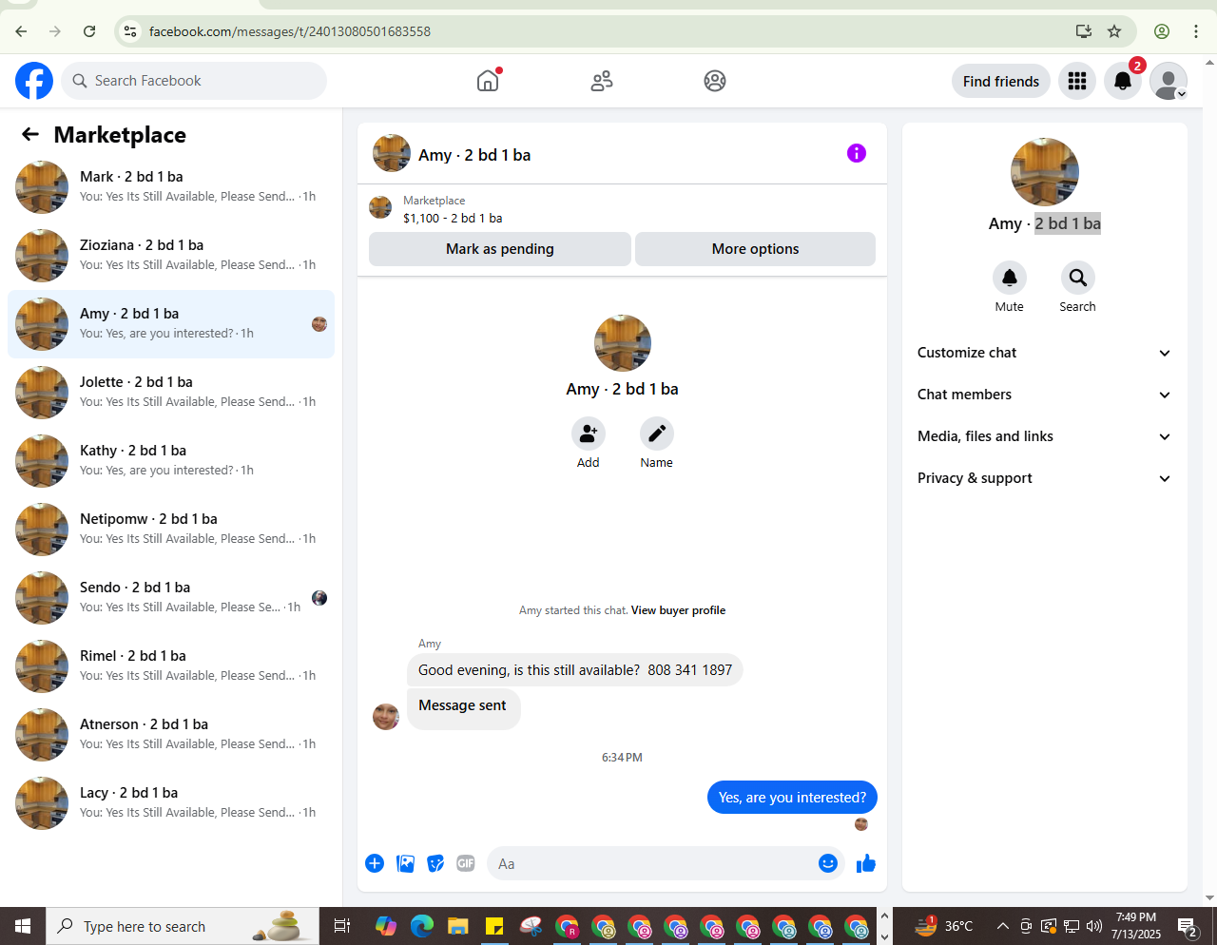This screenshot has width=1217, height=945.
Task: Bookmark this page with star icon
Action: click(1114, 31)
